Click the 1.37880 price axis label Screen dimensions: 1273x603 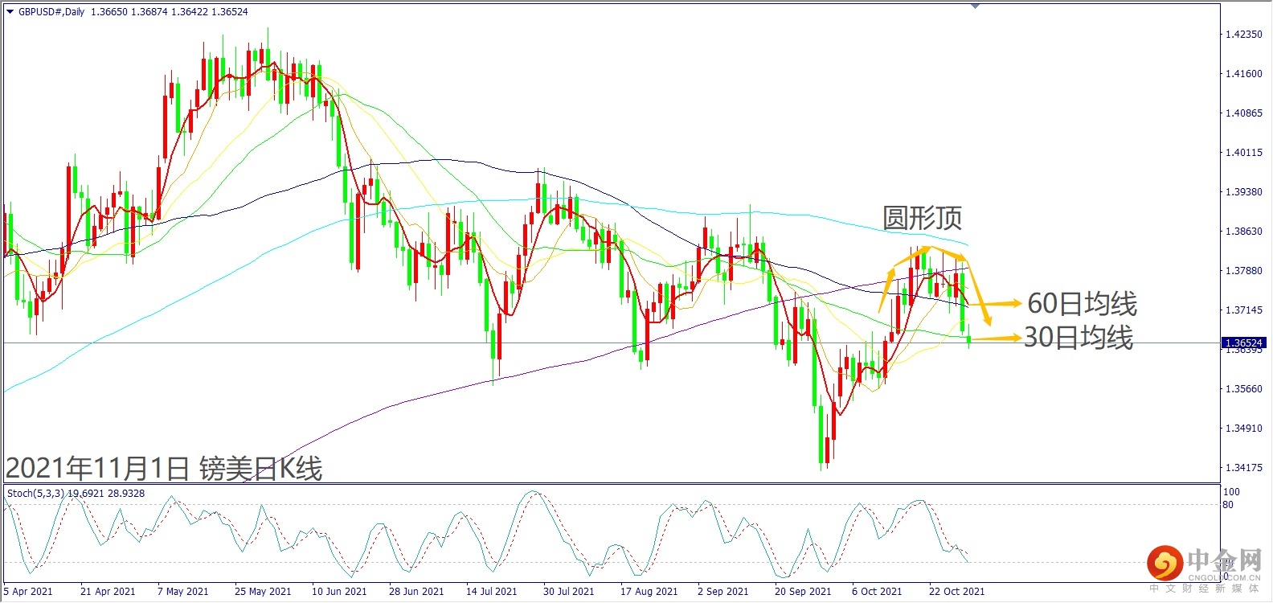pyautogui.click(x=1243, y=271)
